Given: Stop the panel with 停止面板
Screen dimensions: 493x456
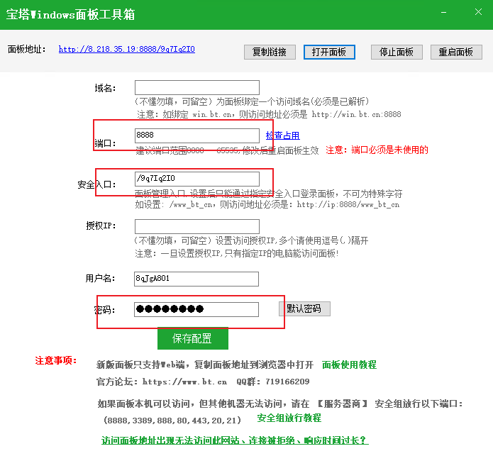Looking at the screenshot, I should (x=397, y=52).
